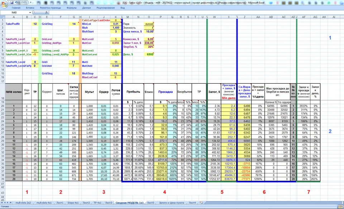
Task: Undo the last action in quick access toolbar
Action: click(17, 3)
